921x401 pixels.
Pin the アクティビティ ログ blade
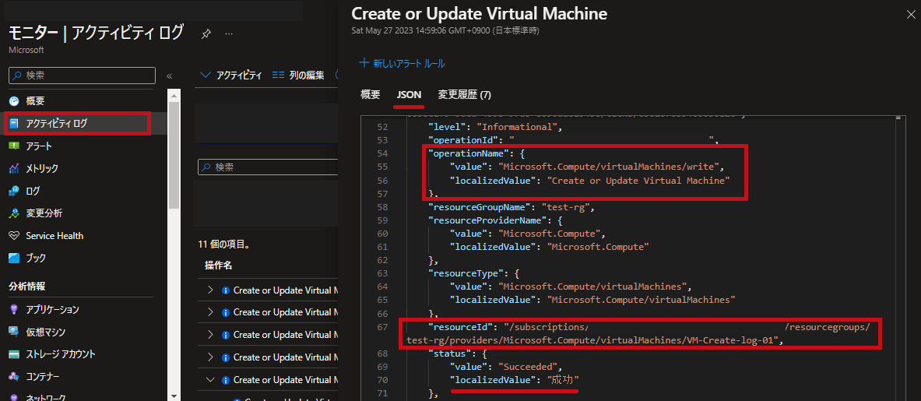(206, 34)
